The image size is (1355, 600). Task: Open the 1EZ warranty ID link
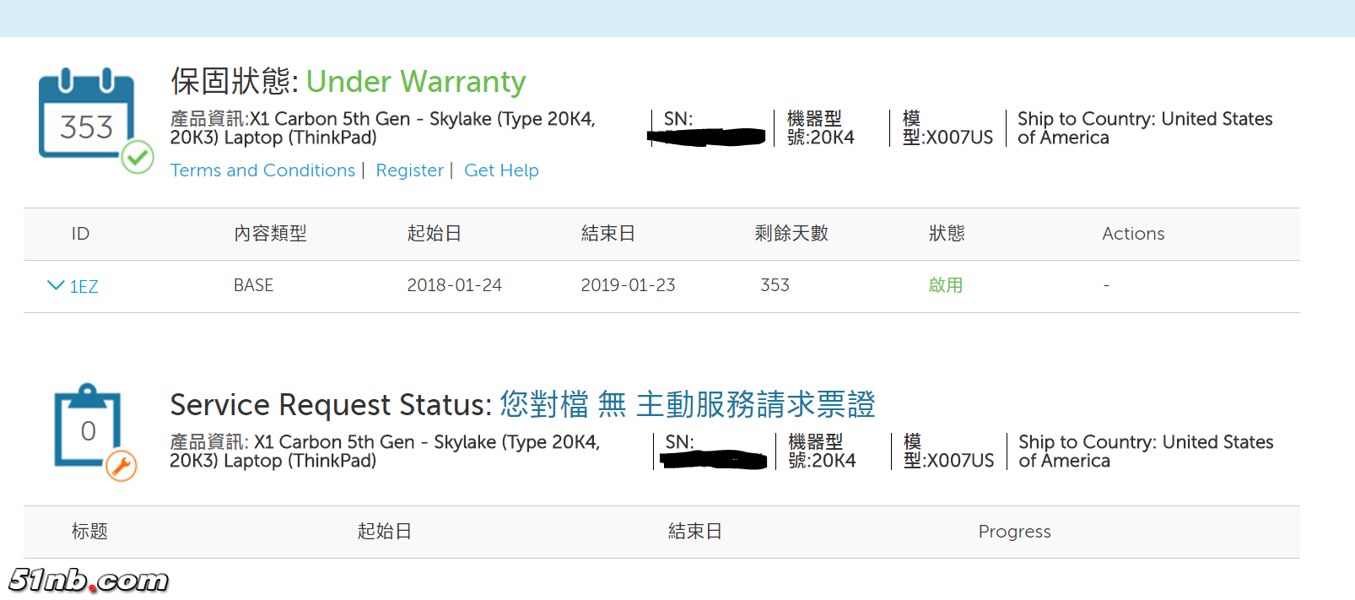(x=84, y=287)
